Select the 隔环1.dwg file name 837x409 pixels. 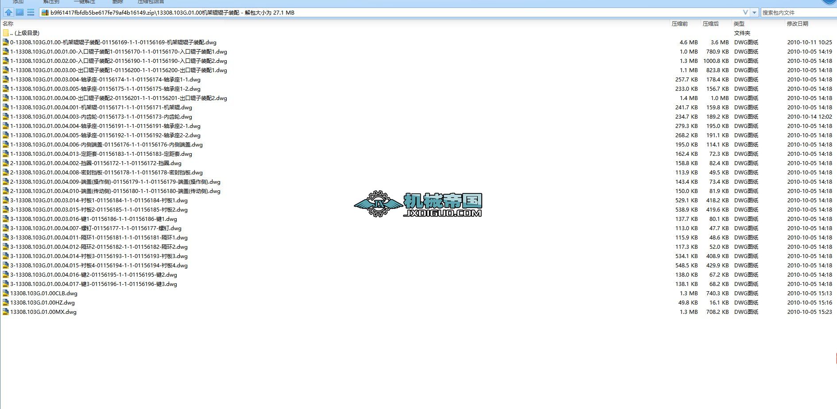[99, 238]
